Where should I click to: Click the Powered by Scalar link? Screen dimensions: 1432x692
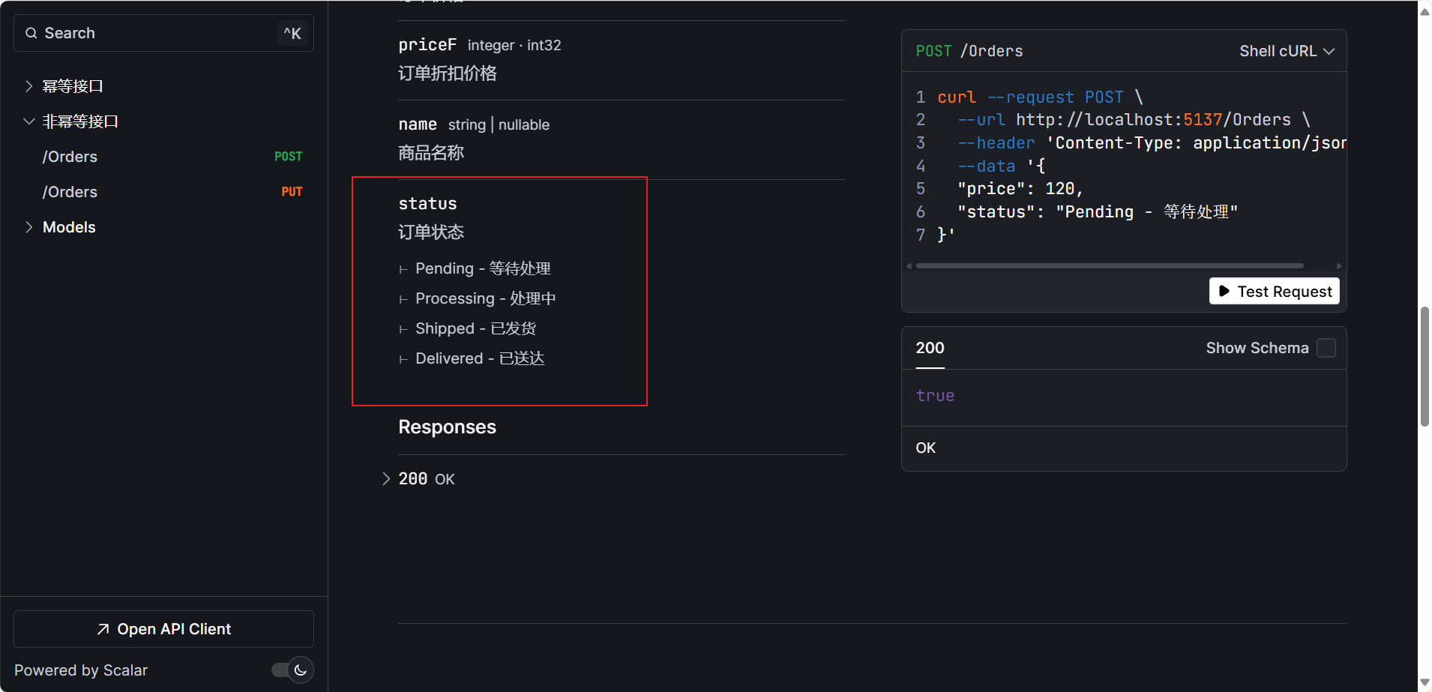point(81,670)
